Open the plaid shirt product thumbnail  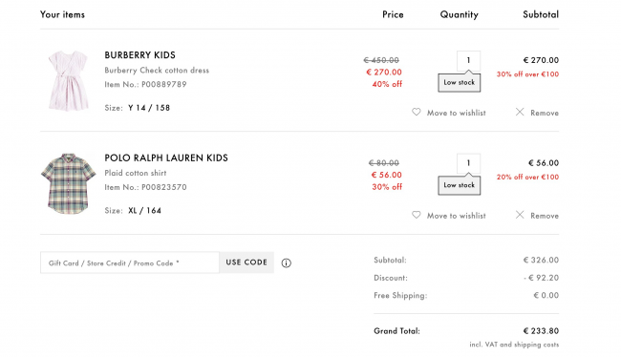(x=68, y=183)
